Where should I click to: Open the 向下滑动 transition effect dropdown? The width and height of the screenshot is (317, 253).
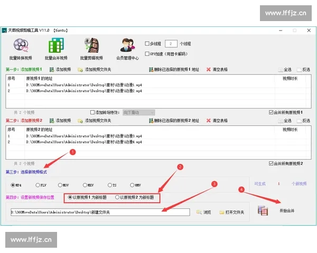(139, 112)
